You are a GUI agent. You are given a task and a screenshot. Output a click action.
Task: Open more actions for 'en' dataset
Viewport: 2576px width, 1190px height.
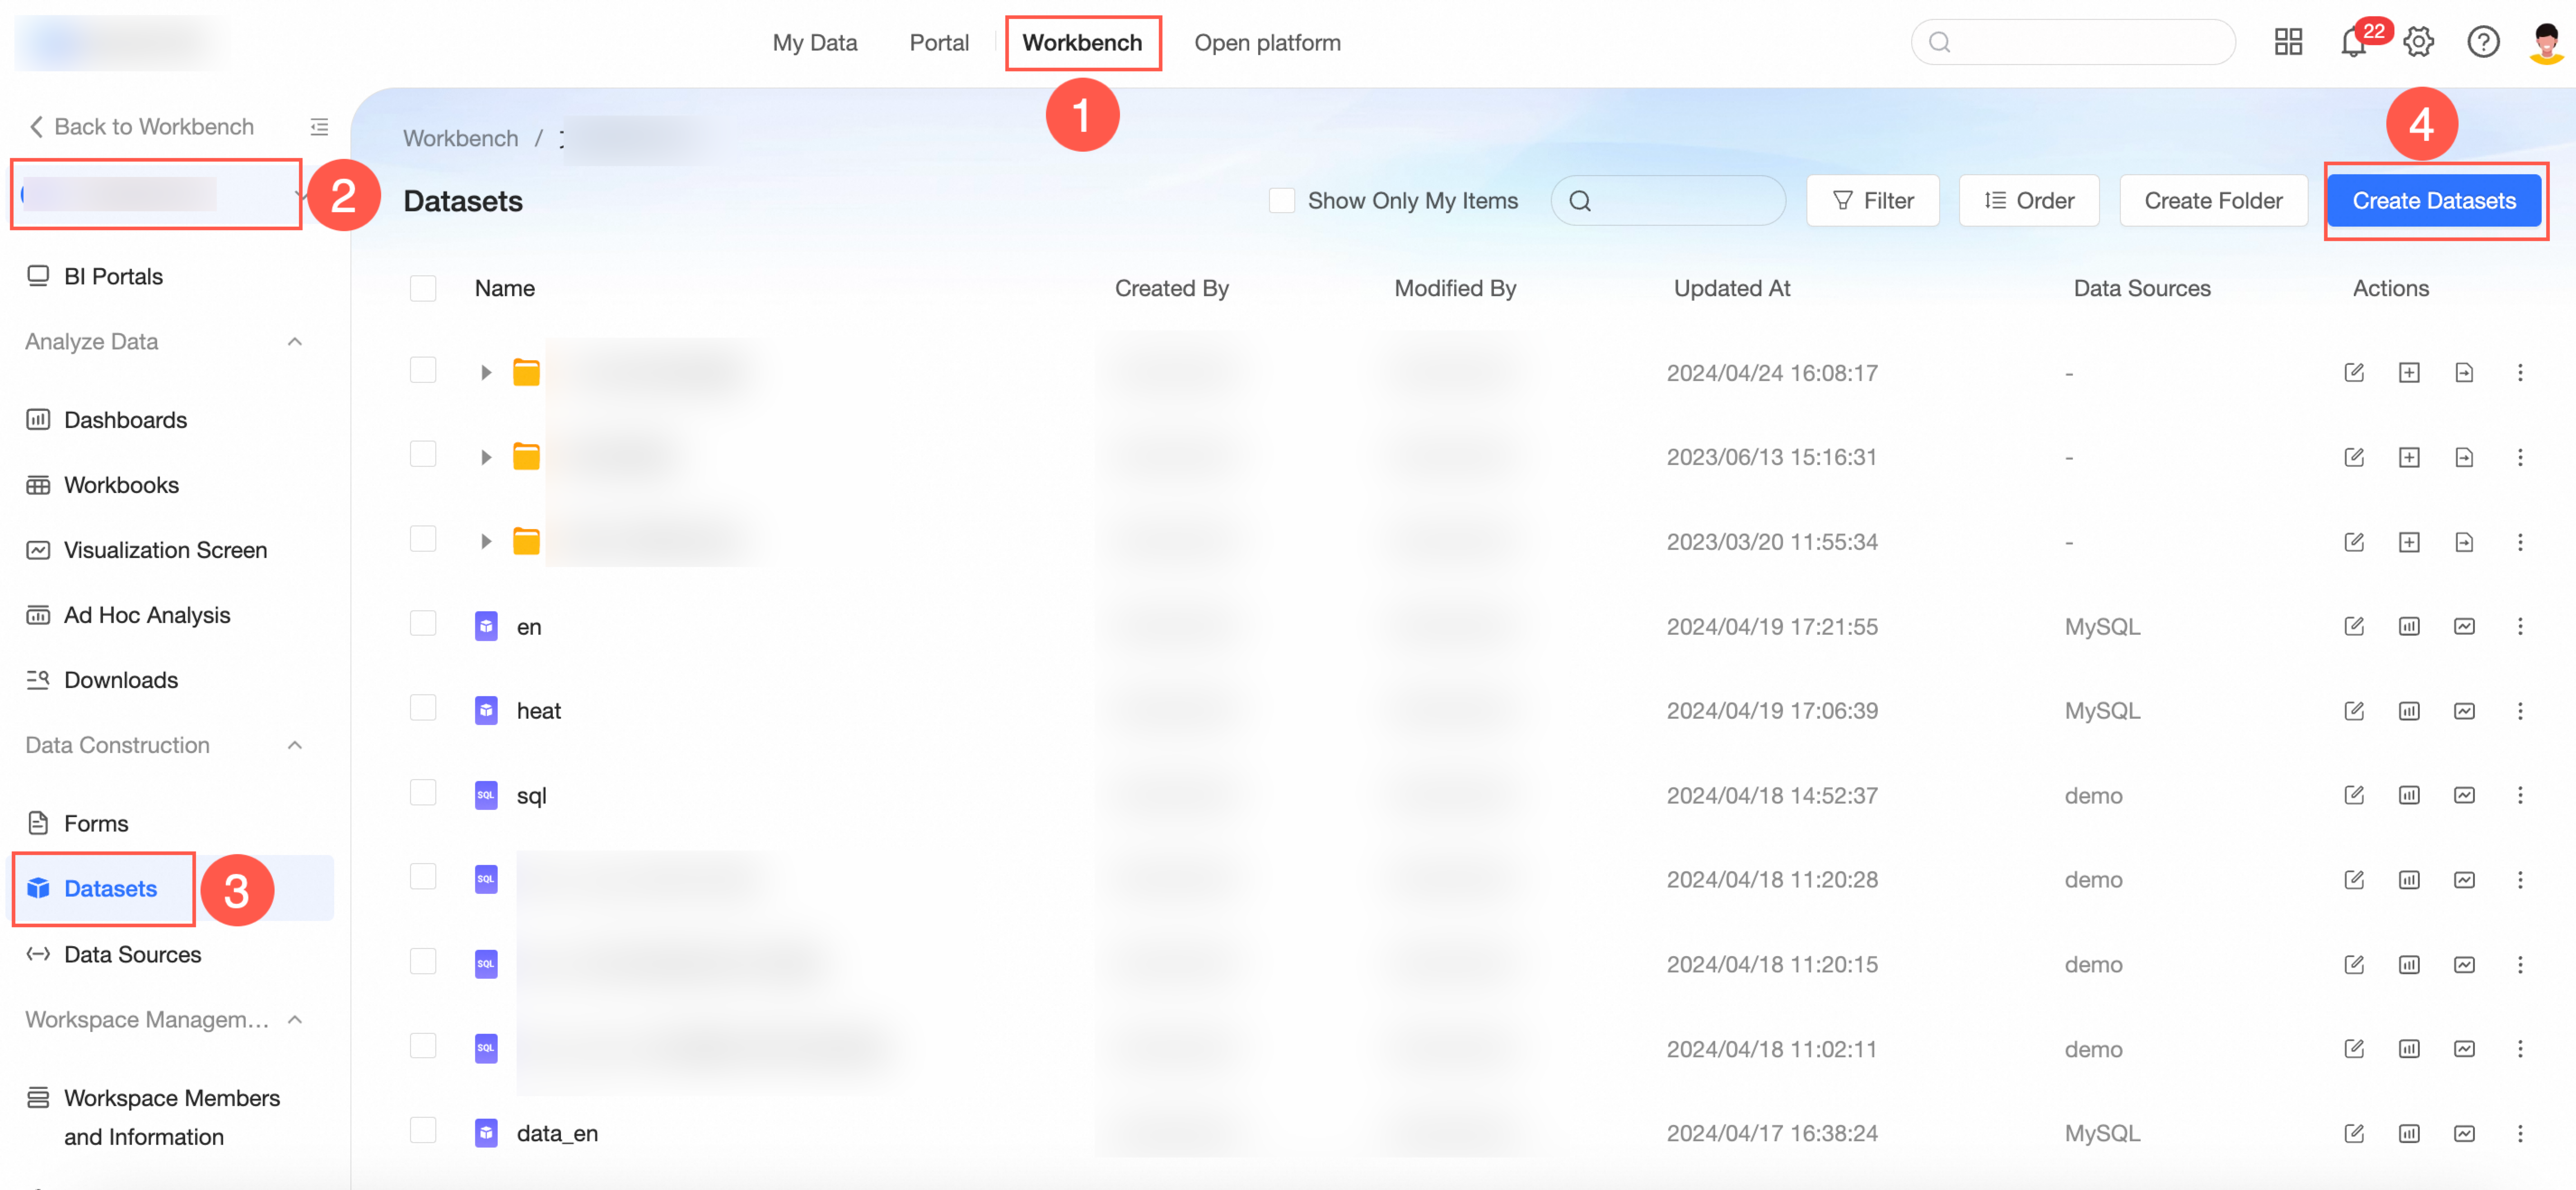(x=2520, y=626)
